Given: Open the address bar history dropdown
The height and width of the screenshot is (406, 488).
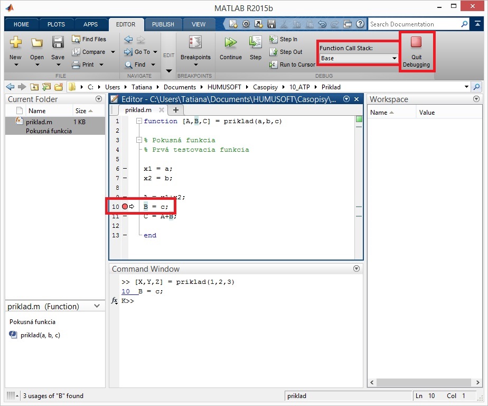Looking at the screenshot, I should 466,87.
